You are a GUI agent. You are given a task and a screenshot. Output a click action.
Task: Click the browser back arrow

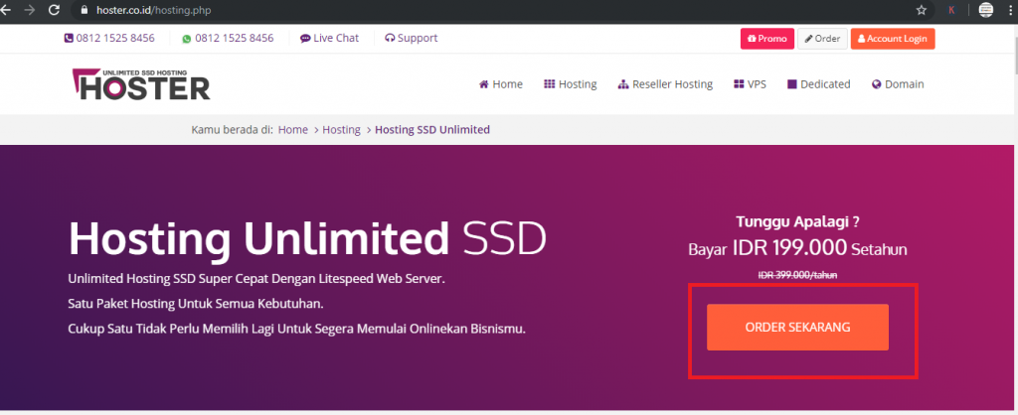click(x=8, y=10)
